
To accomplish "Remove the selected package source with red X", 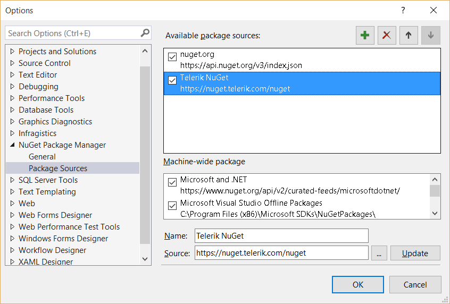I will click(x=387, y=35).
